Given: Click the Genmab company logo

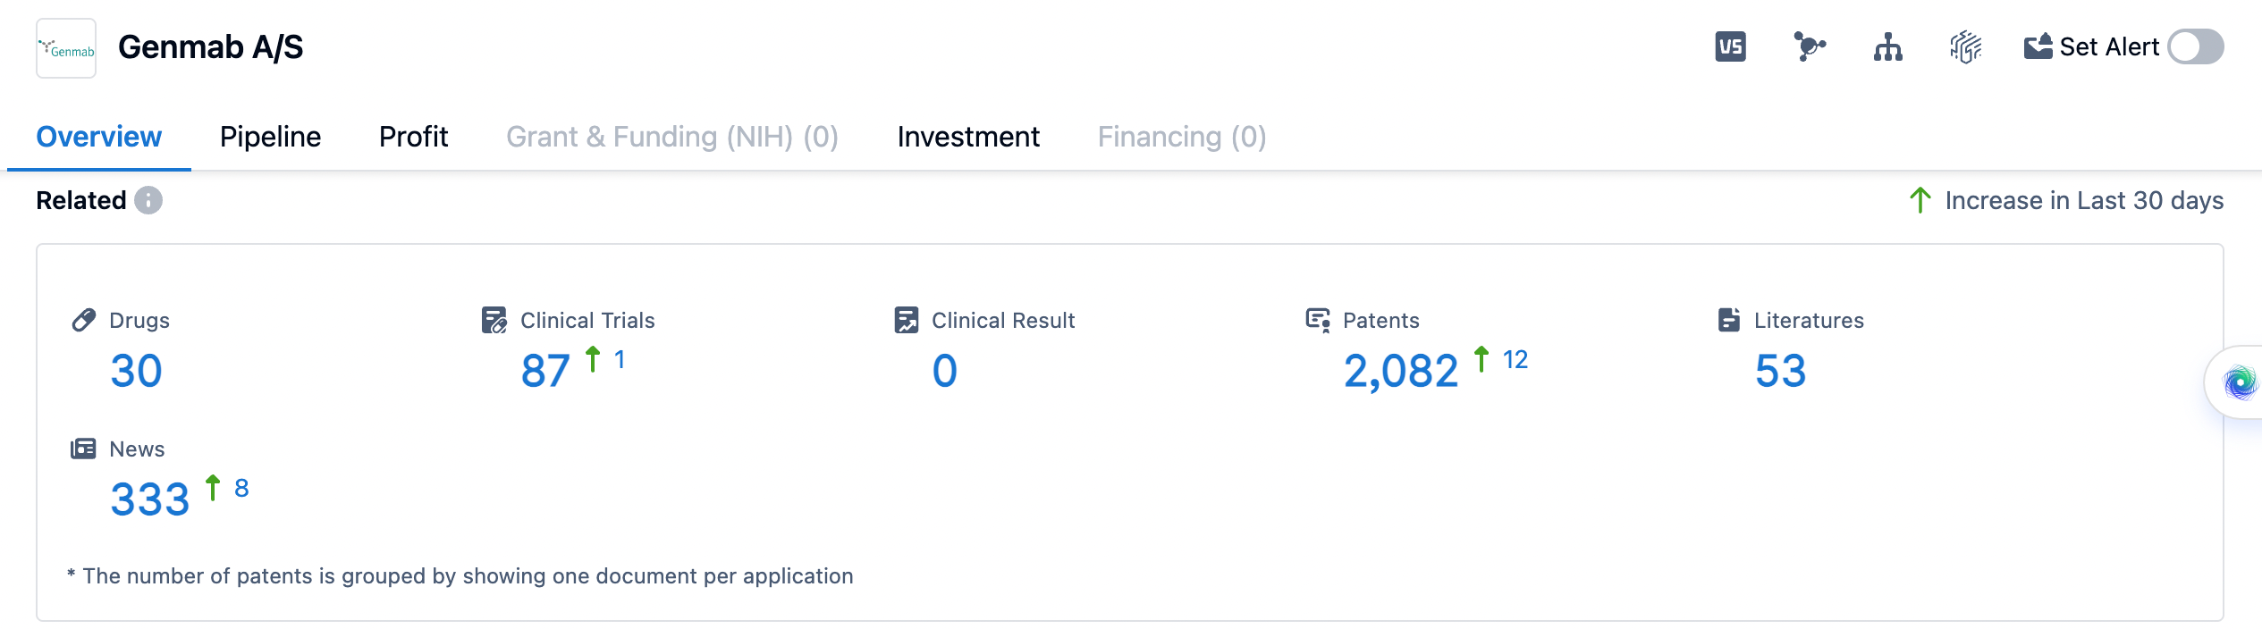Looking at the screenshot, I should pos(66,48).
